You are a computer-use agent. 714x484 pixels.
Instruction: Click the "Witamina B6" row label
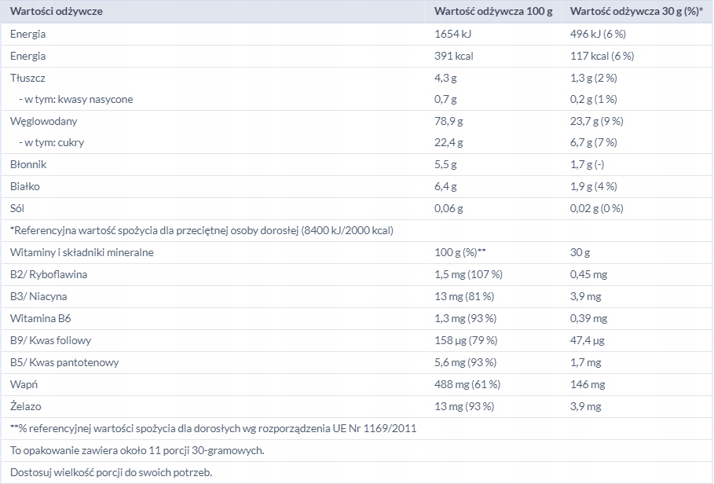click(x=41, y=318)
